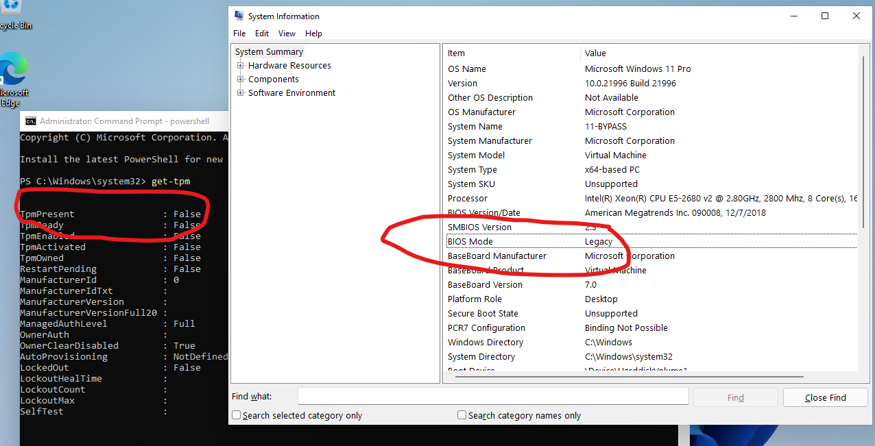The image size is (875, 446).
Task: Click the Find what input field
Action: pyautogui.click(x=493, y=397)
